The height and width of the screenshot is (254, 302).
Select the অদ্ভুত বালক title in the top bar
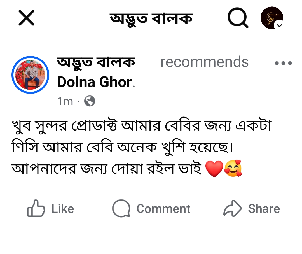click(x=151, y=18)
